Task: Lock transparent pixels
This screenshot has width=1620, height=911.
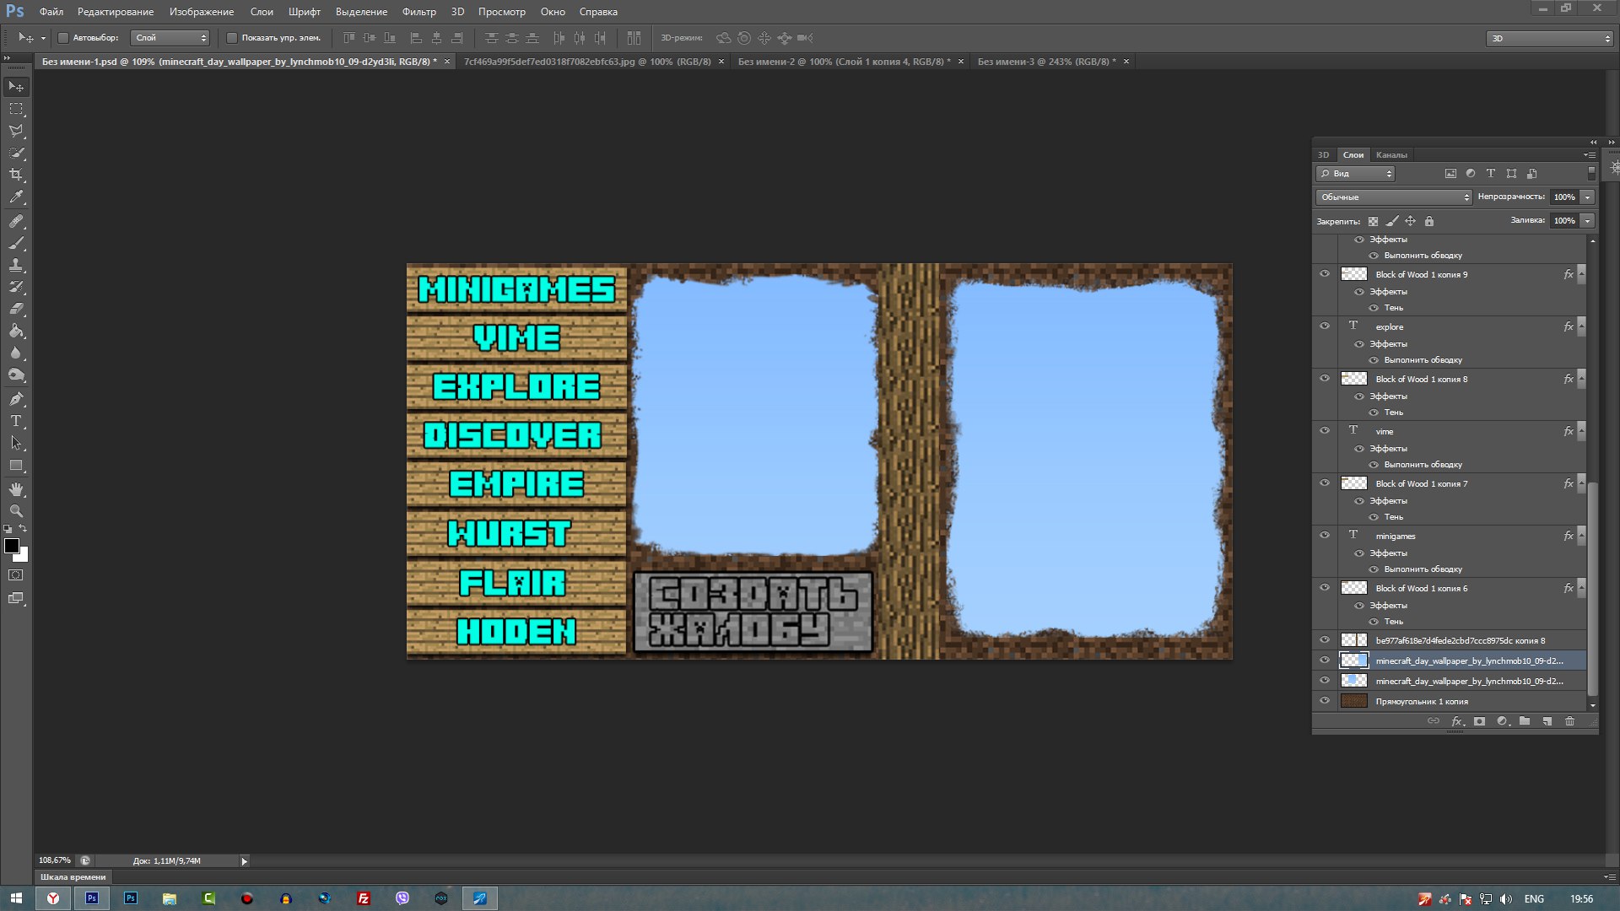Action: point(1373,221)
